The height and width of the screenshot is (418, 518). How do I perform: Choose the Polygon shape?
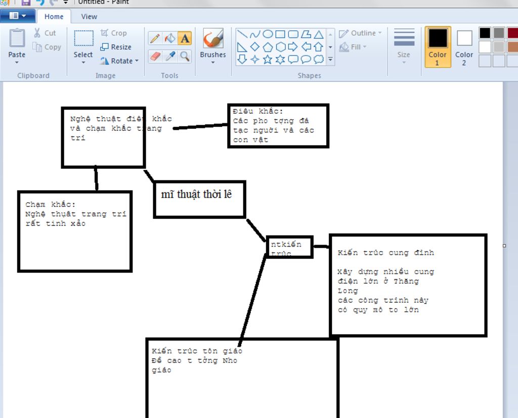(x=306, y=34)
